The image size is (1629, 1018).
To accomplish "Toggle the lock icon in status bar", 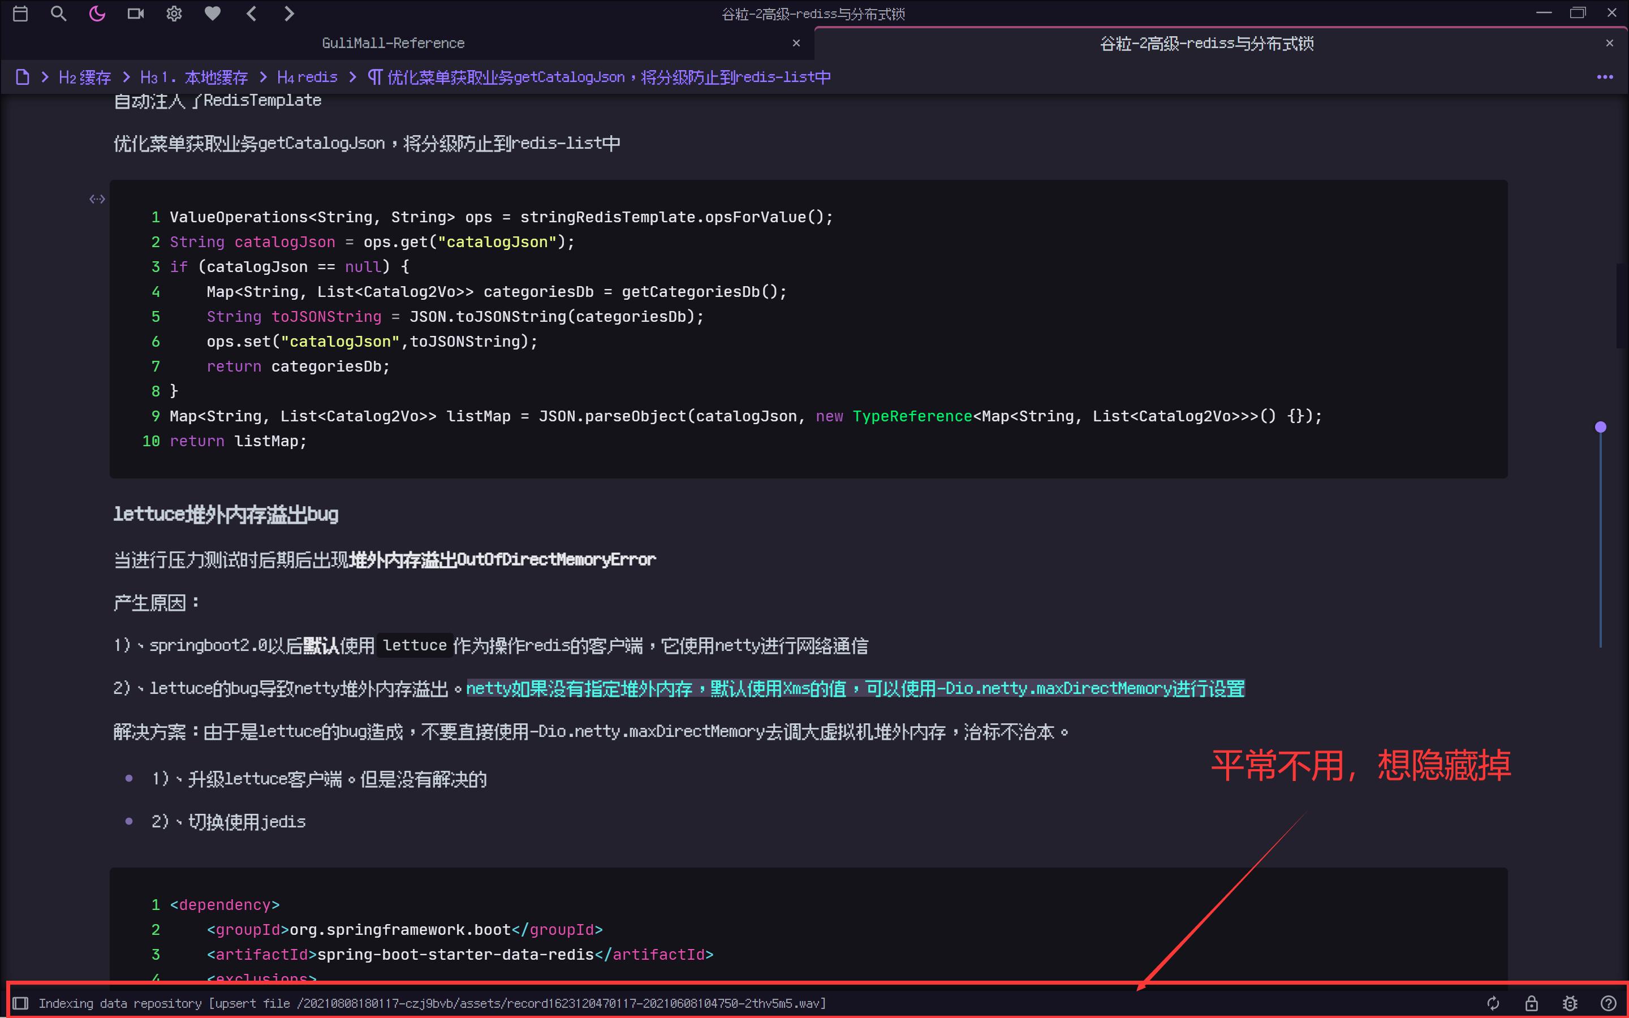I will click(x=1531, y=1003).
